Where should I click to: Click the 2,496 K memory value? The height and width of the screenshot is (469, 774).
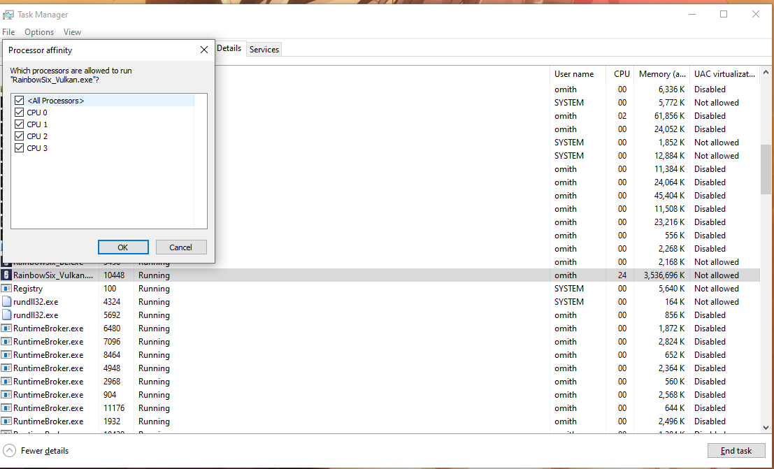click(671, 421)
